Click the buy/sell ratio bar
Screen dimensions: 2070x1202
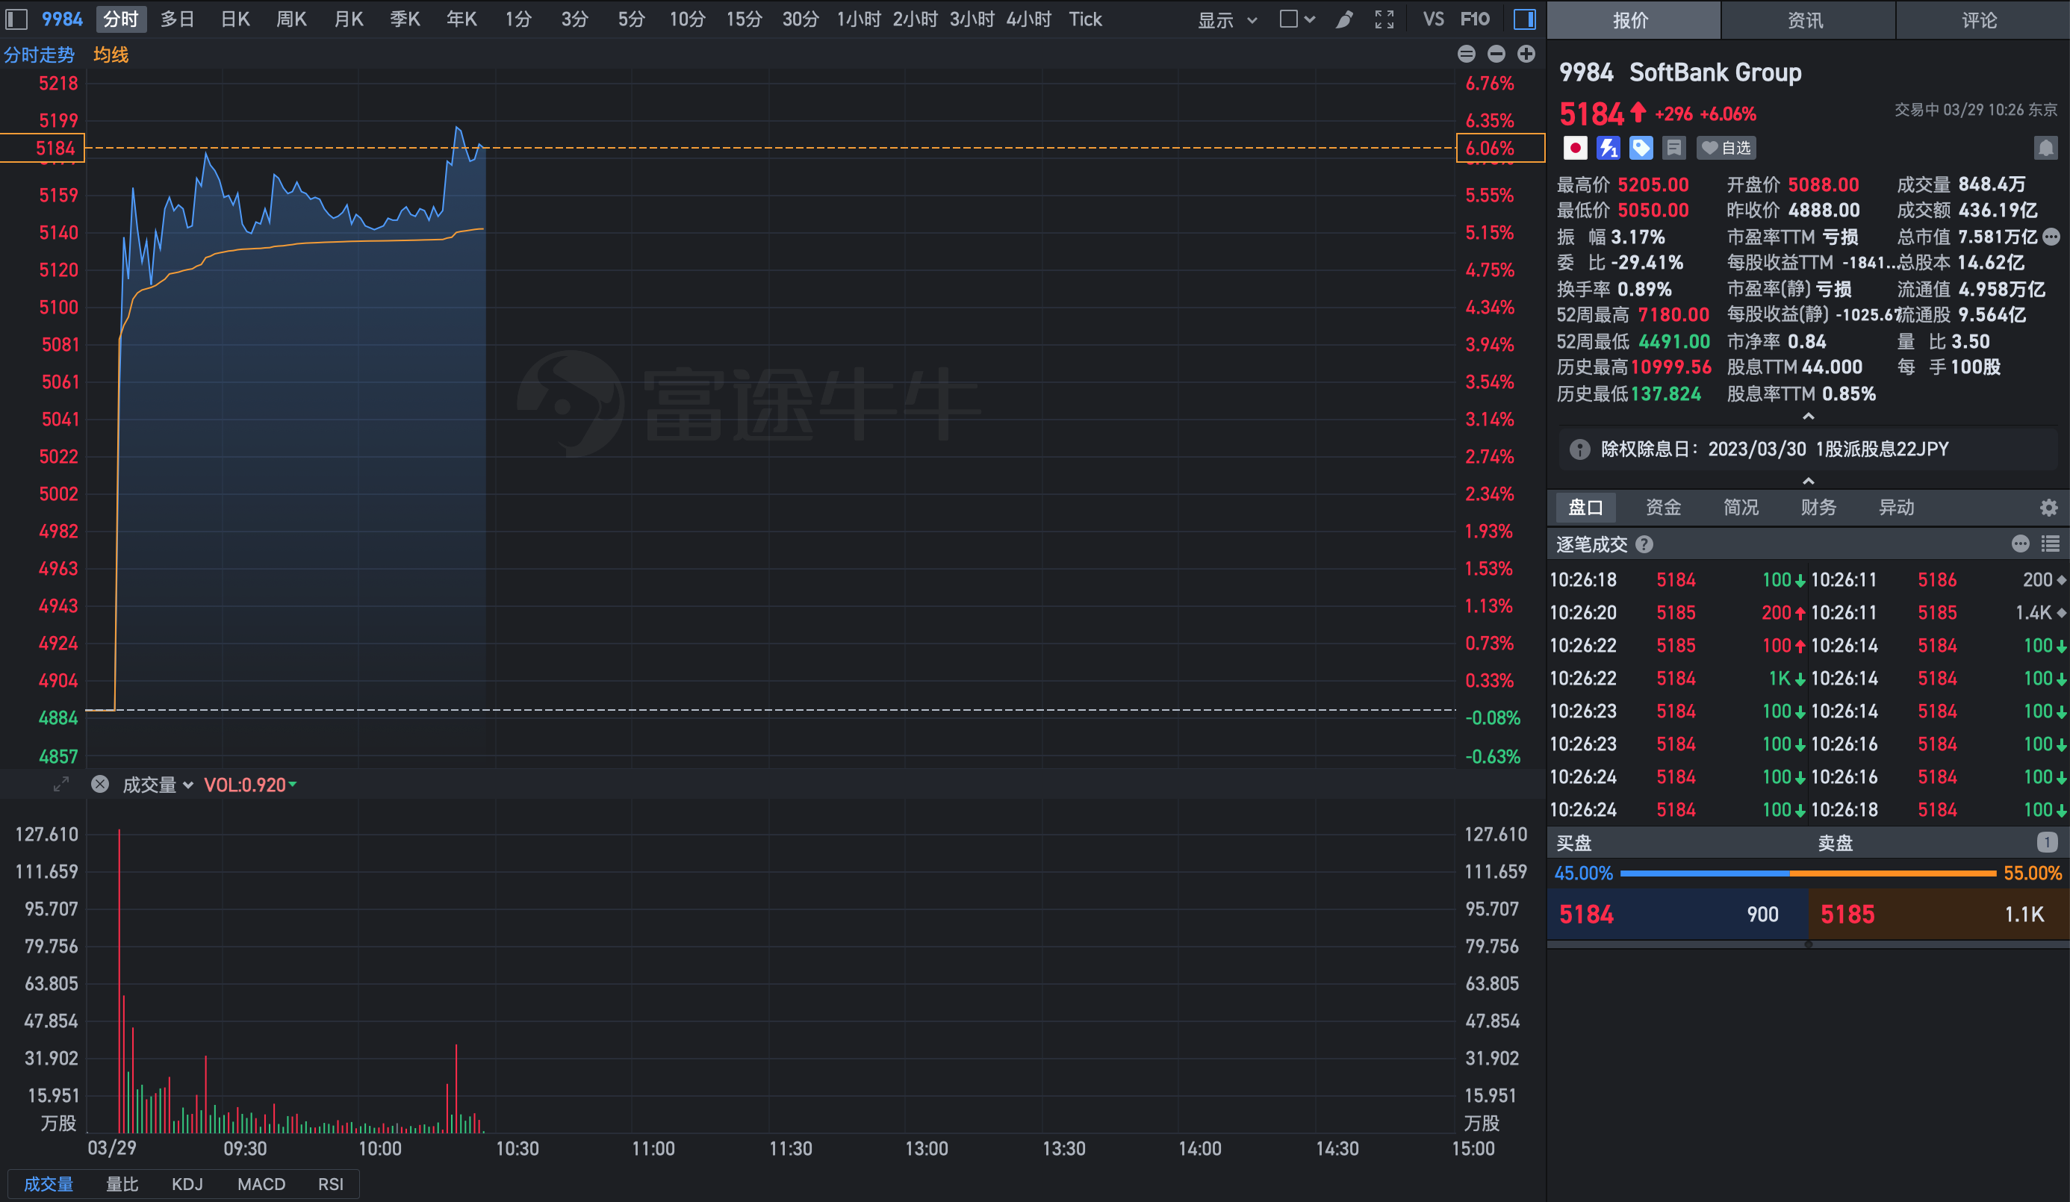[x=1807, y=874]
